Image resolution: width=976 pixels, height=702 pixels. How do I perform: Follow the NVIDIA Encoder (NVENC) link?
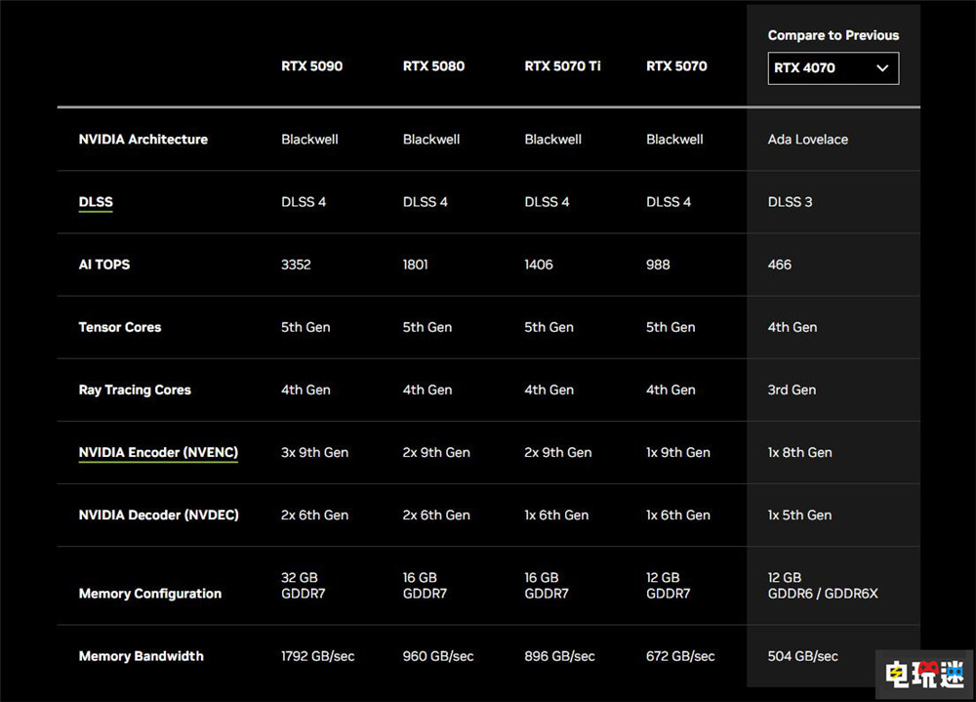(x=158, y=452)
